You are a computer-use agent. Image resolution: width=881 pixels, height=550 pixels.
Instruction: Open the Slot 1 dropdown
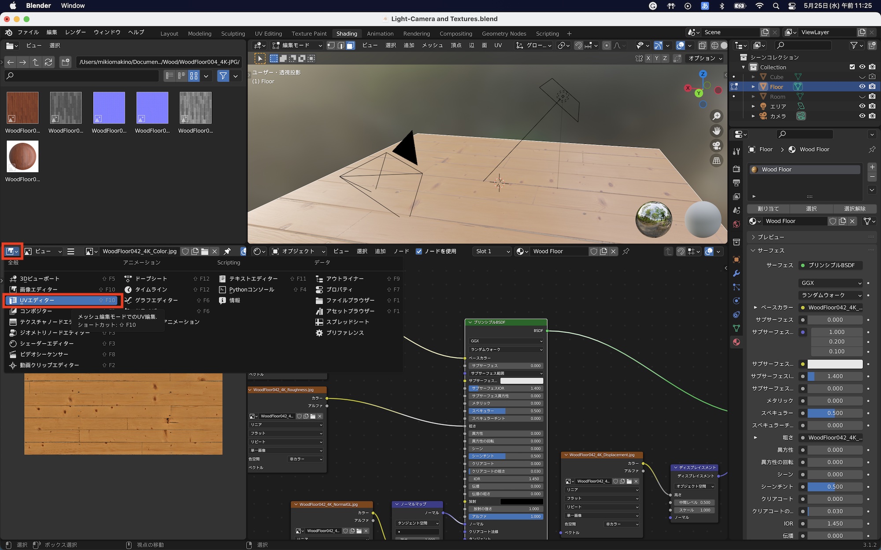(x=492, y=251)
